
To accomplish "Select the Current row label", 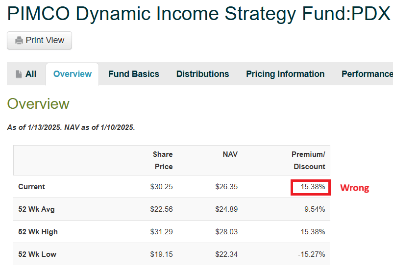I will click(31, 187).
